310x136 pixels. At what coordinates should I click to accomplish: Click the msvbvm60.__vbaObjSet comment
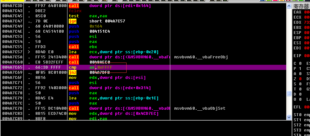coord(199,108)
